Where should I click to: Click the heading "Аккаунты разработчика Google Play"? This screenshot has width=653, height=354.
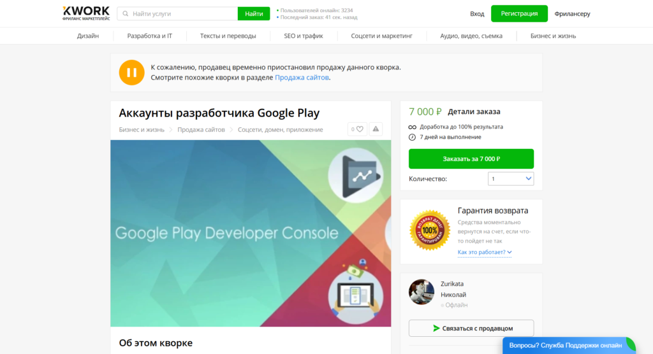pos(219,113)
